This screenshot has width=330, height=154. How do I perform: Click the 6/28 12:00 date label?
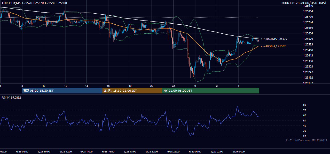tap(65, 152)
